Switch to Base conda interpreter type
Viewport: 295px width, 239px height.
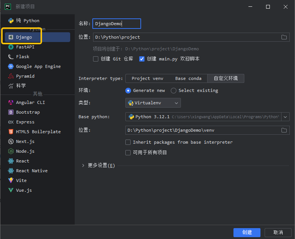(x=188, y=78)
